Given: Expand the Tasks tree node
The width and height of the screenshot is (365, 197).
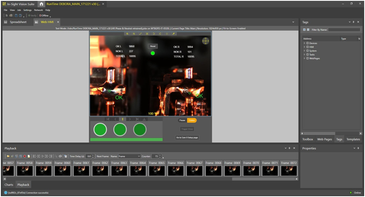Looking at the screenshot, I should (304, 54).
